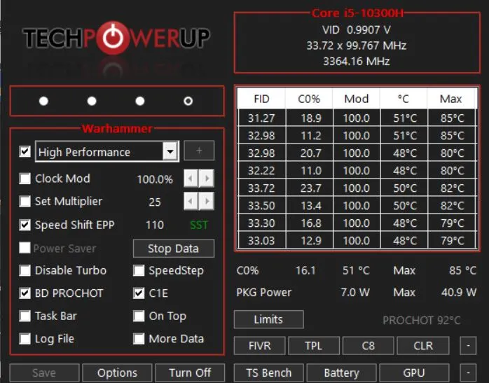Click the 16.1 average C0% value
The height and width of the screenshot is (383, 489).
[305, 270]
